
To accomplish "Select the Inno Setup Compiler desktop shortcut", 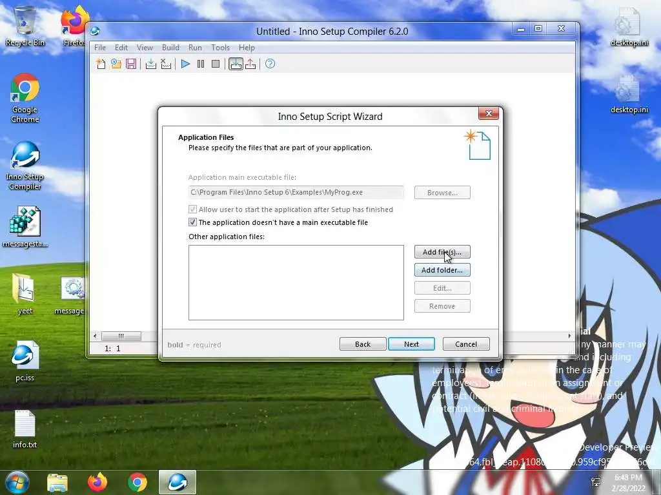I will 25,166.
